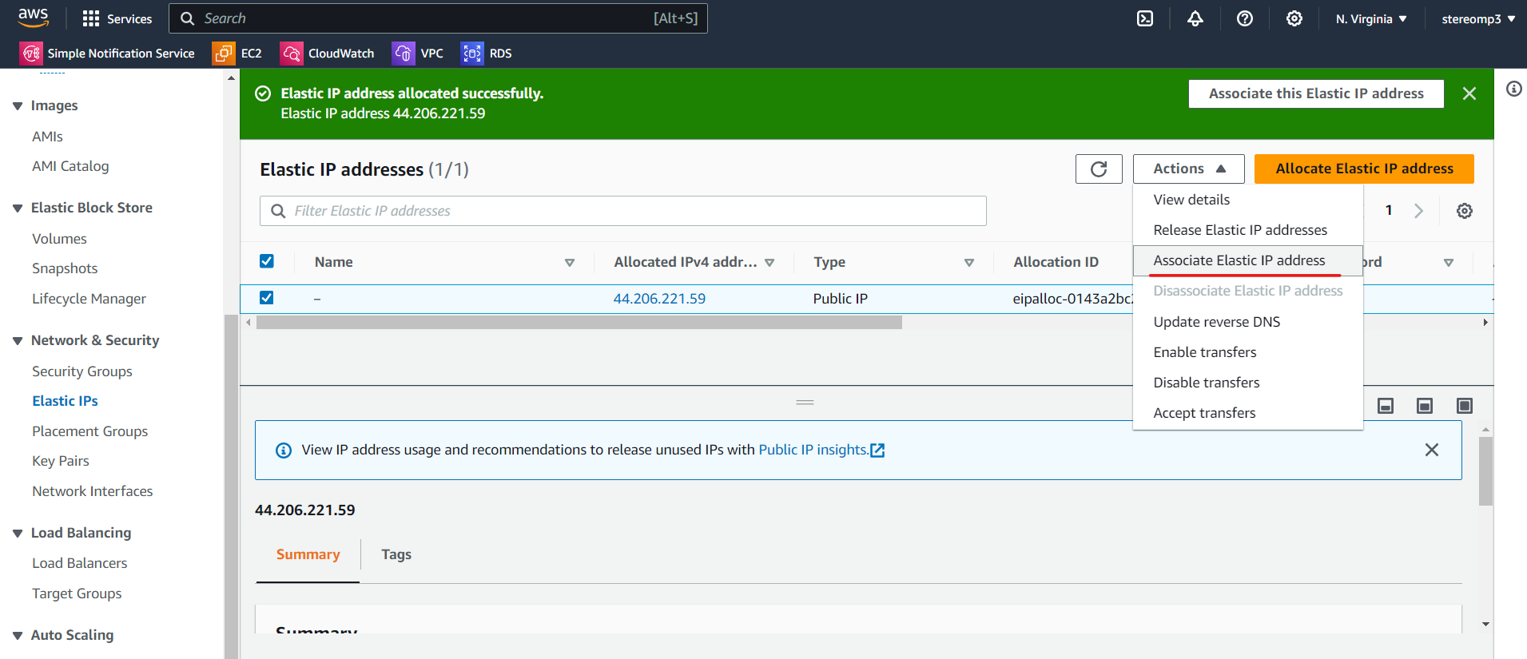The width and height of the screenshot is (1527, 659).
Task: Open notifications bell
Action: click(x=1195, y=18)
